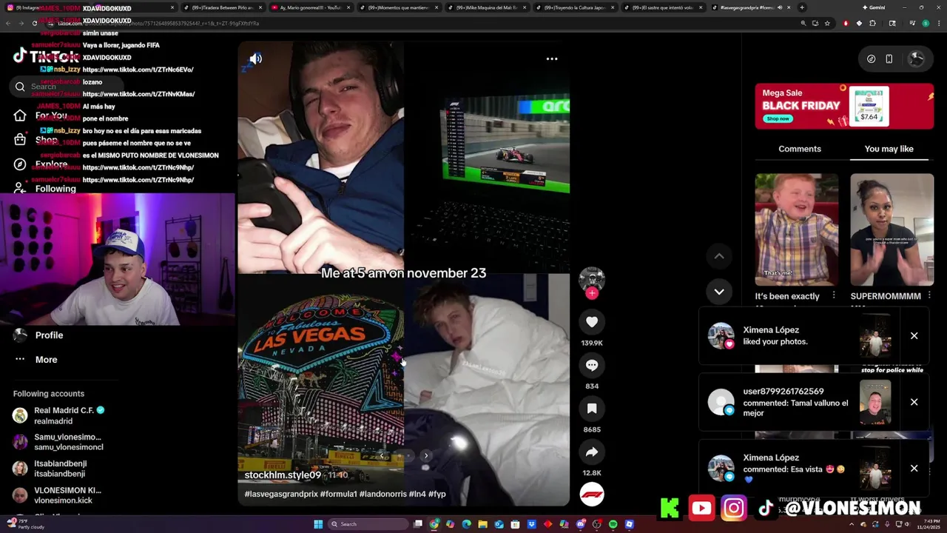
Task: Go to the previous video arrow
Action: [x=718, y=256]
